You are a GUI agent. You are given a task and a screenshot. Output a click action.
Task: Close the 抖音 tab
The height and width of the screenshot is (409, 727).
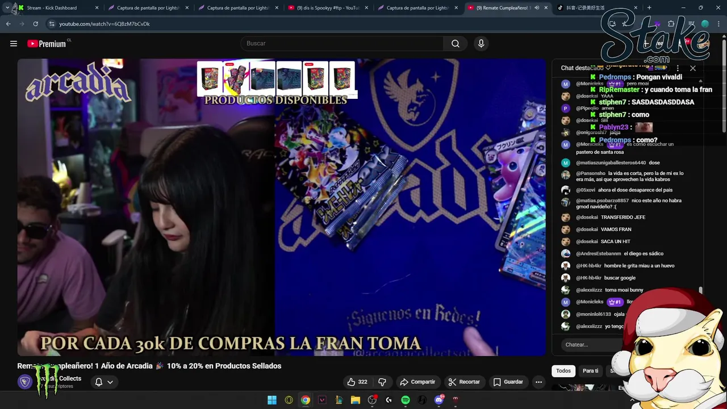pyautogui.click(x=636, y=8)
